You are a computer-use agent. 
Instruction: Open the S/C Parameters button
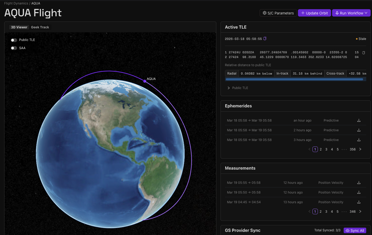278,13
